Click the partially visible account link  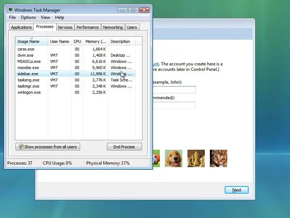click(x=156, y=64)
